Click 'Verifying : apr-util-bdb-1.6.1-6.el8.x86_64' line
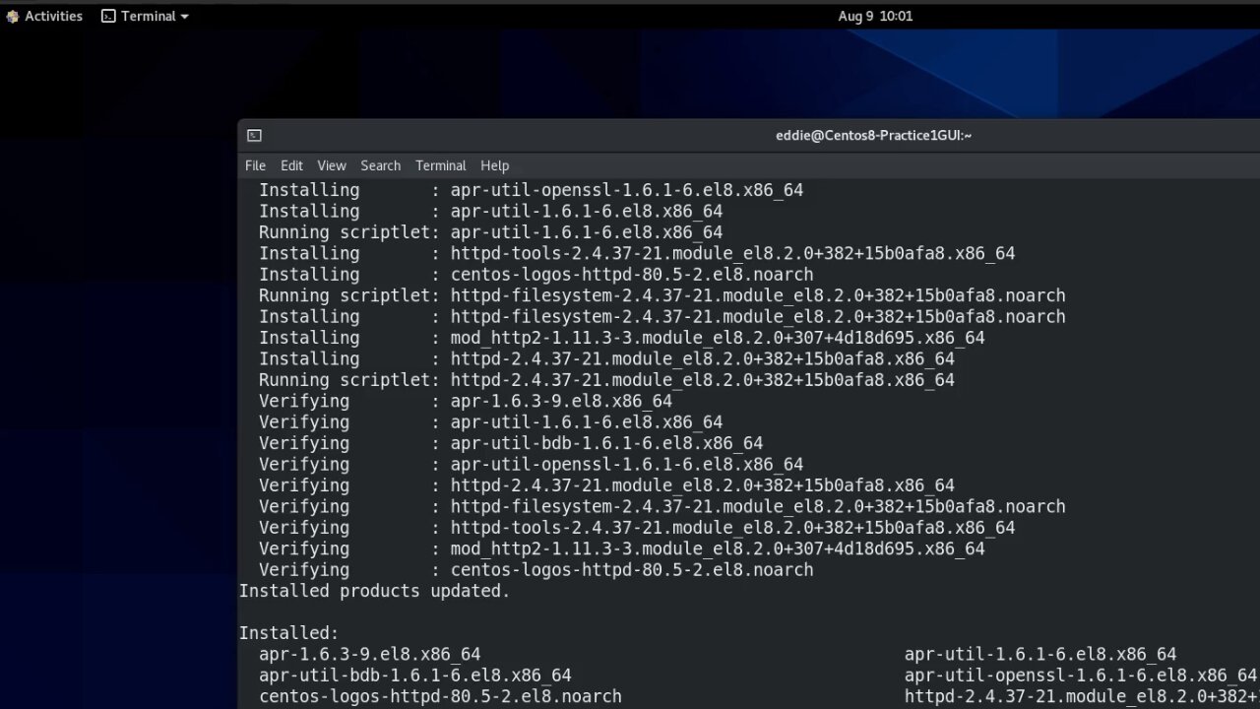This screenshot has height=709, width=1260. point(511,443)
